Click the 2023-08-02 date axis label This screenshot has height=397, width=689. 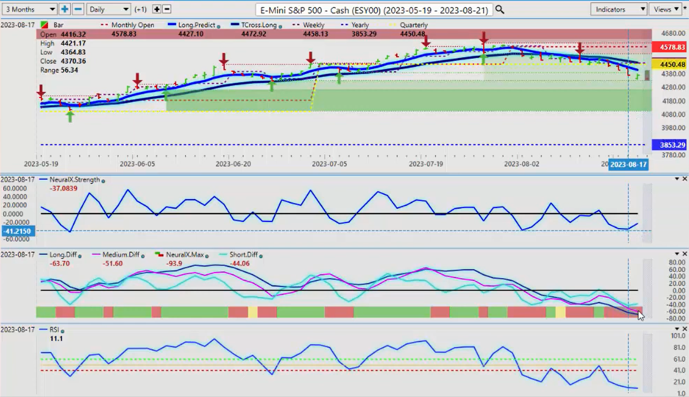click(522, 164)
